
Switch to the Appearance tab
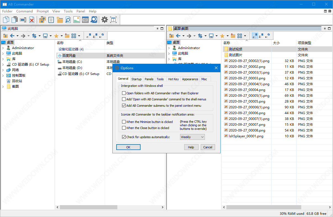[190, 79]
